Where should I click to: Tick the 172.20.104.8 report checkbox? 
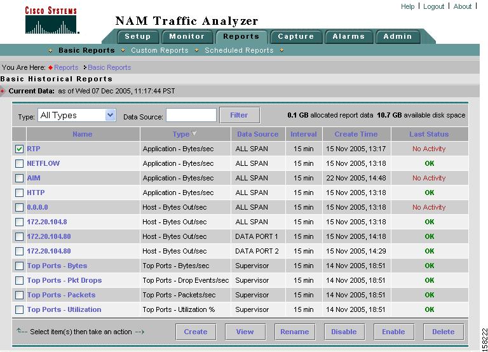[19, 222]
